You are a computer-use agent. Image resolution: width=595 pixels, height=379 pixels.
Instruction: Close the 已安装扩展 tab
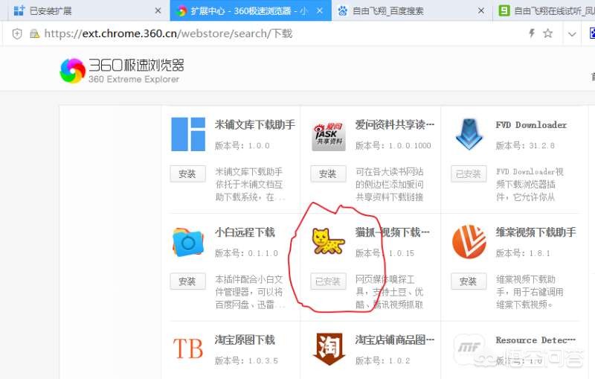[158, 10]
